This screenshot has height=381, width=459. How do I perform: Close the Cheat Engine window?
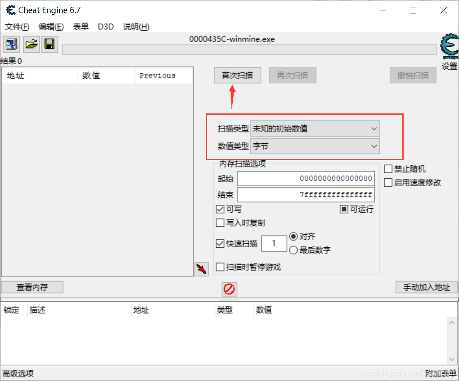tap(443, 10)
